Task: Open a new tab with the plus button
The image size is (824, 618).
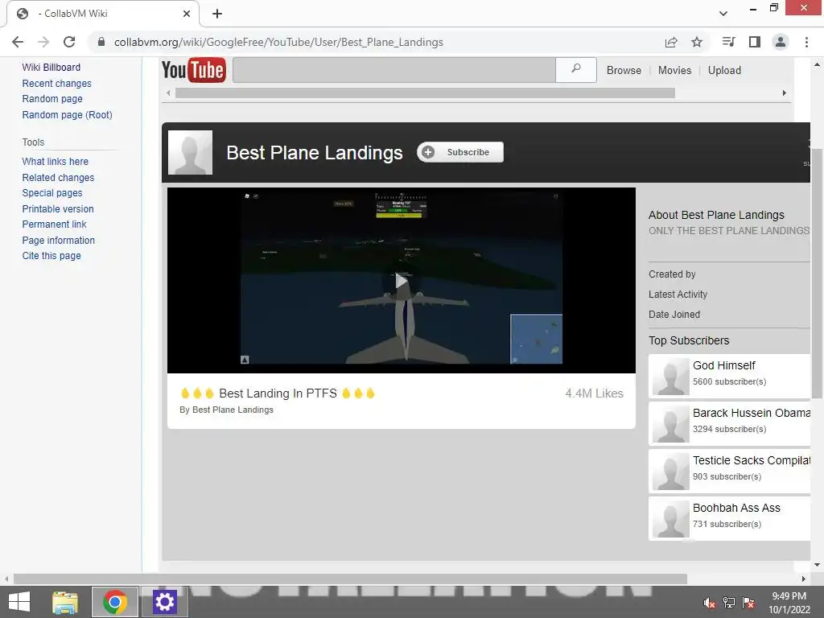Action: coord(217,14)
